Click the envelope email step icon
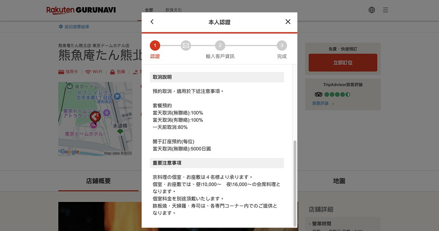The height and width of the screenshot is (231, 439). coord(186,45)
